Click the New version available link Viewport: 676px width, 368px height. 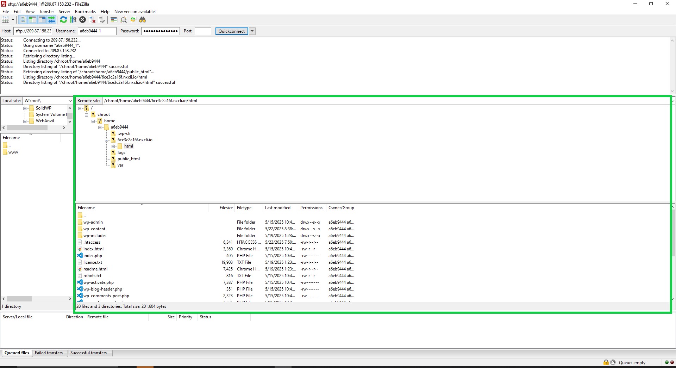(135, 12)
